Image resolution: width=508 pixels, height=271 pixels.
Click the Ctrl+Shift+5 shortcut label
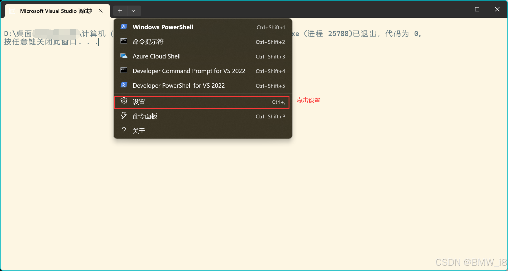[270, 86]
